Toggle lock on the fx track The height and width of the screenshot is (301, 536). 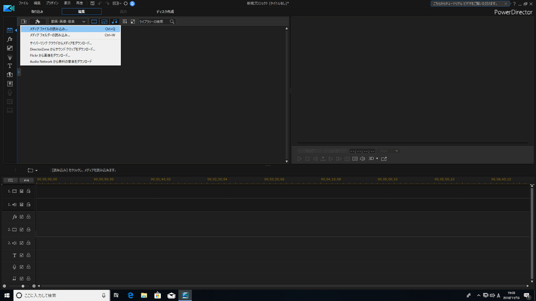click(28, 217)
